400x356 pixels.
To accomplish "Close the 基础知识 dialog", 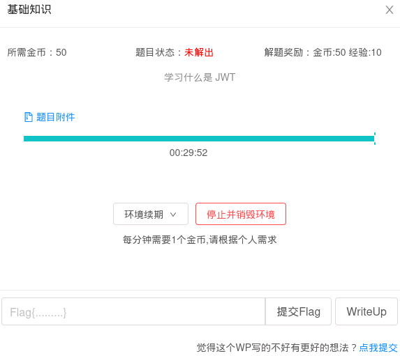I will [390, 10].
